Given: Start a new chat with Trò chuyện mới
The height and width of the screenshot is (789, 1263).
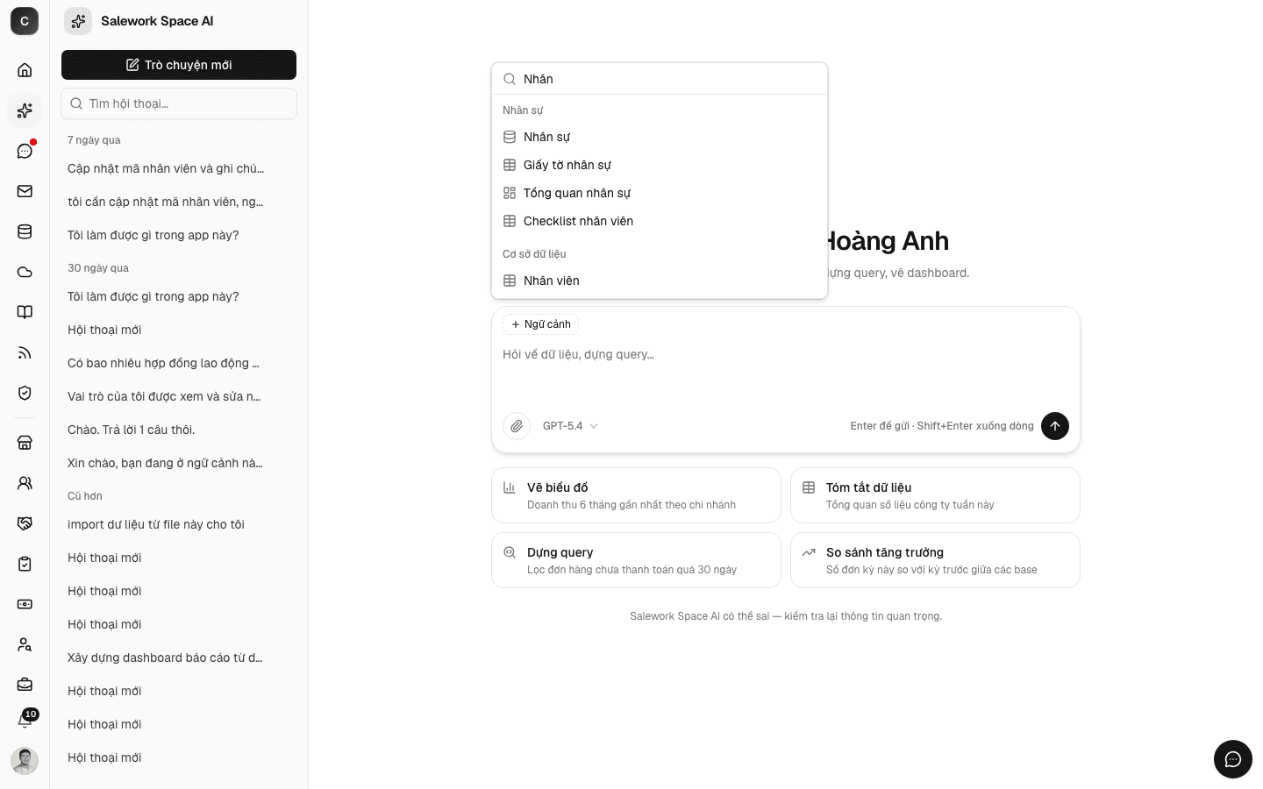Looking at the screenshot, I should pos(179,65).
